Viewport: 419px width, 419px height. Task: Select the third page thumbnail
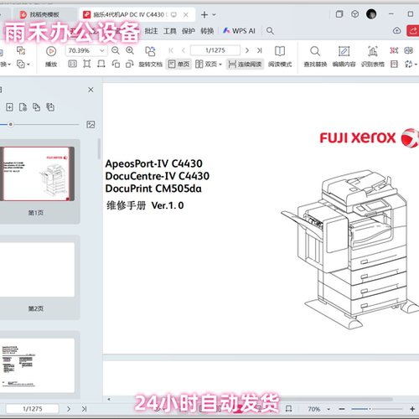click(38, 365)
